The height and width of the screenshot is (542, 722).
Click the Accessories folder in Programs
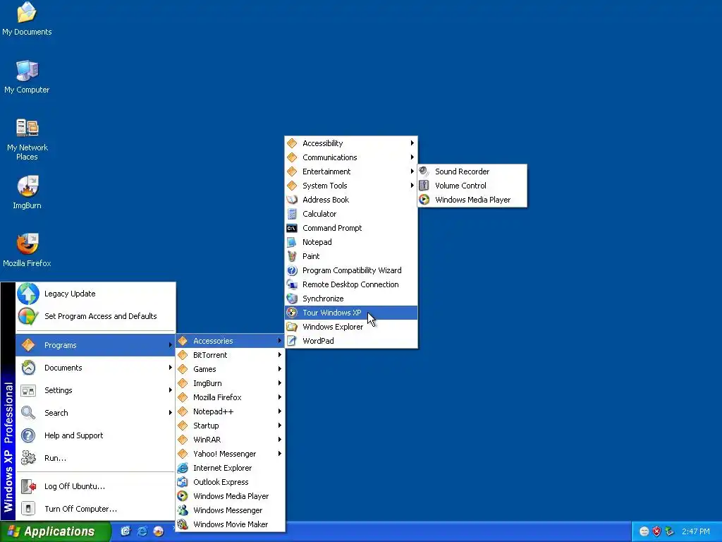[x=231, y=341]
